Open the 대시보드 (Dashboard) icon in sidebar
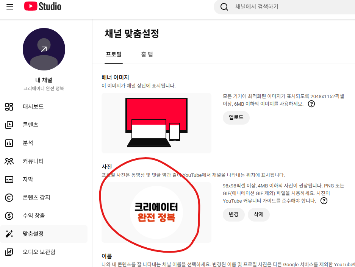The height and width of the screenshot is (267, 355). point(9,107)
